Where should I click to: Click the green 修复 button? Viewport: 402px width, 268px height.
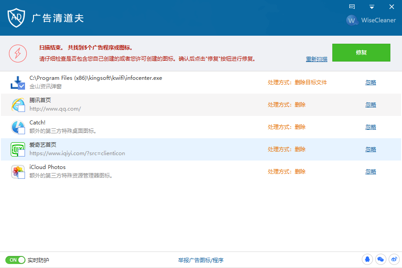click(361, 53)
